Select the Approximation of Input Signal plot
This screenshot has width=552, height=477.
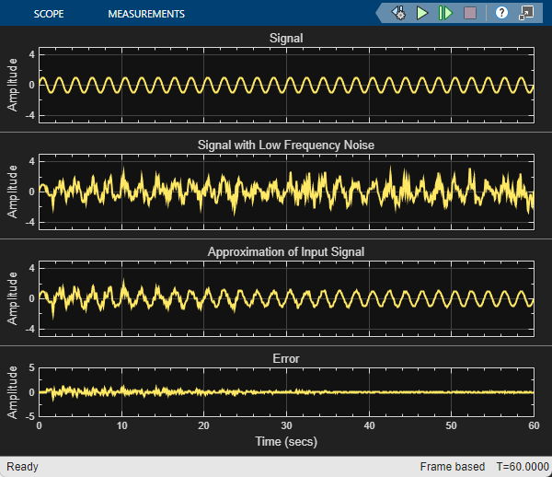[x=286, y=298]
